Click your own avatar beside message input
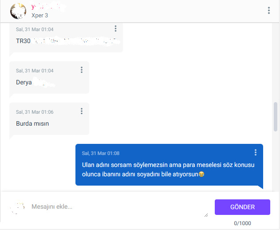Image resolution: width=280 pixels, height=230 pixels. [17, 207]
